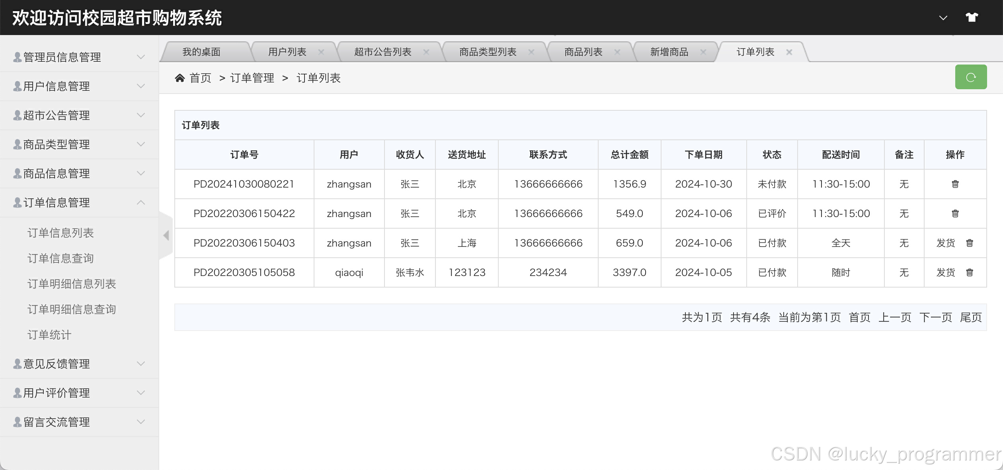
Task: Go to 下一页 in pagination
Action: (x=935, y=317)
